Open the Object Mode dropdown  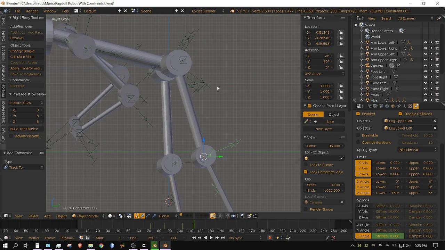tap(87, 216)
